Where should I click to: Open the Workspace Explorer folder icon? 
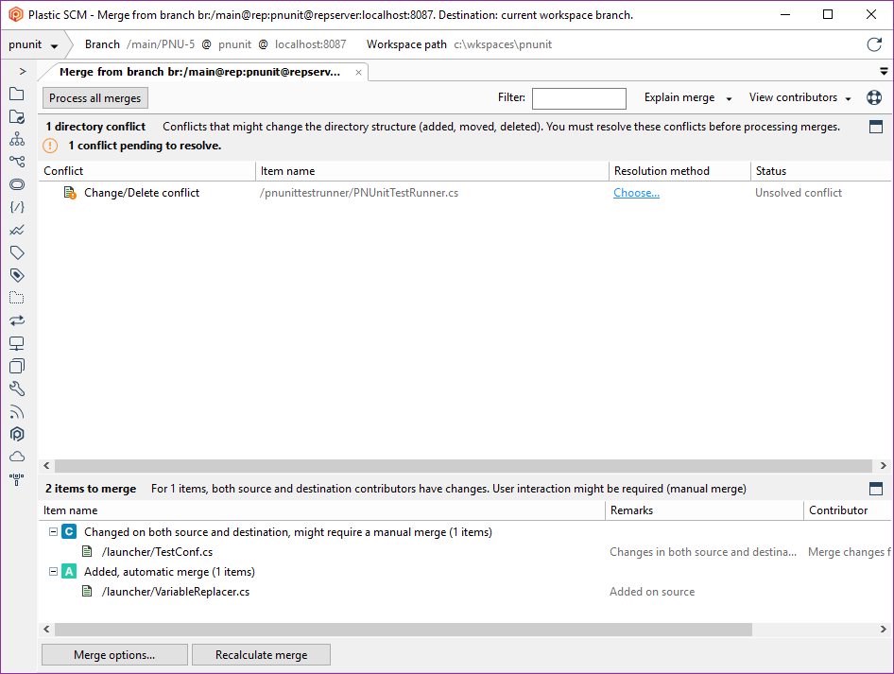[17, 95]
